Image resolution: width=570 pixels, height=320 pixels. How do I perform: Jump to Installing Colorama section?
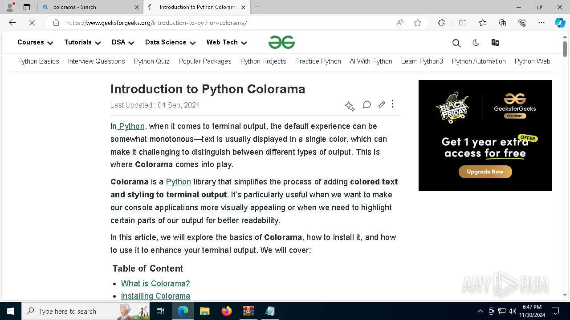[x=155, y=296]
